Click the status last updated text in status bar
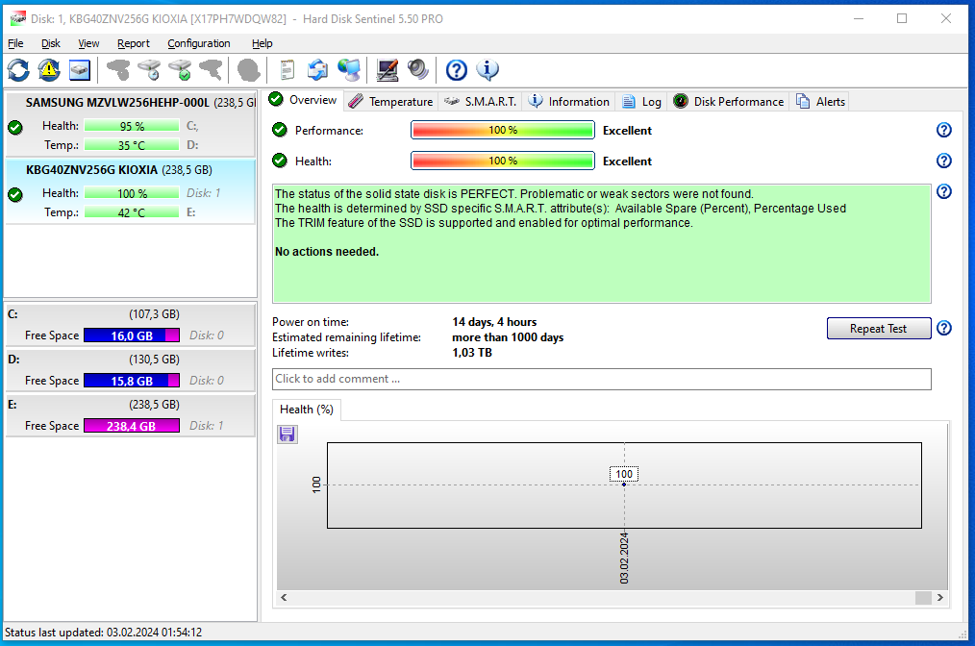 pos(103,633)
